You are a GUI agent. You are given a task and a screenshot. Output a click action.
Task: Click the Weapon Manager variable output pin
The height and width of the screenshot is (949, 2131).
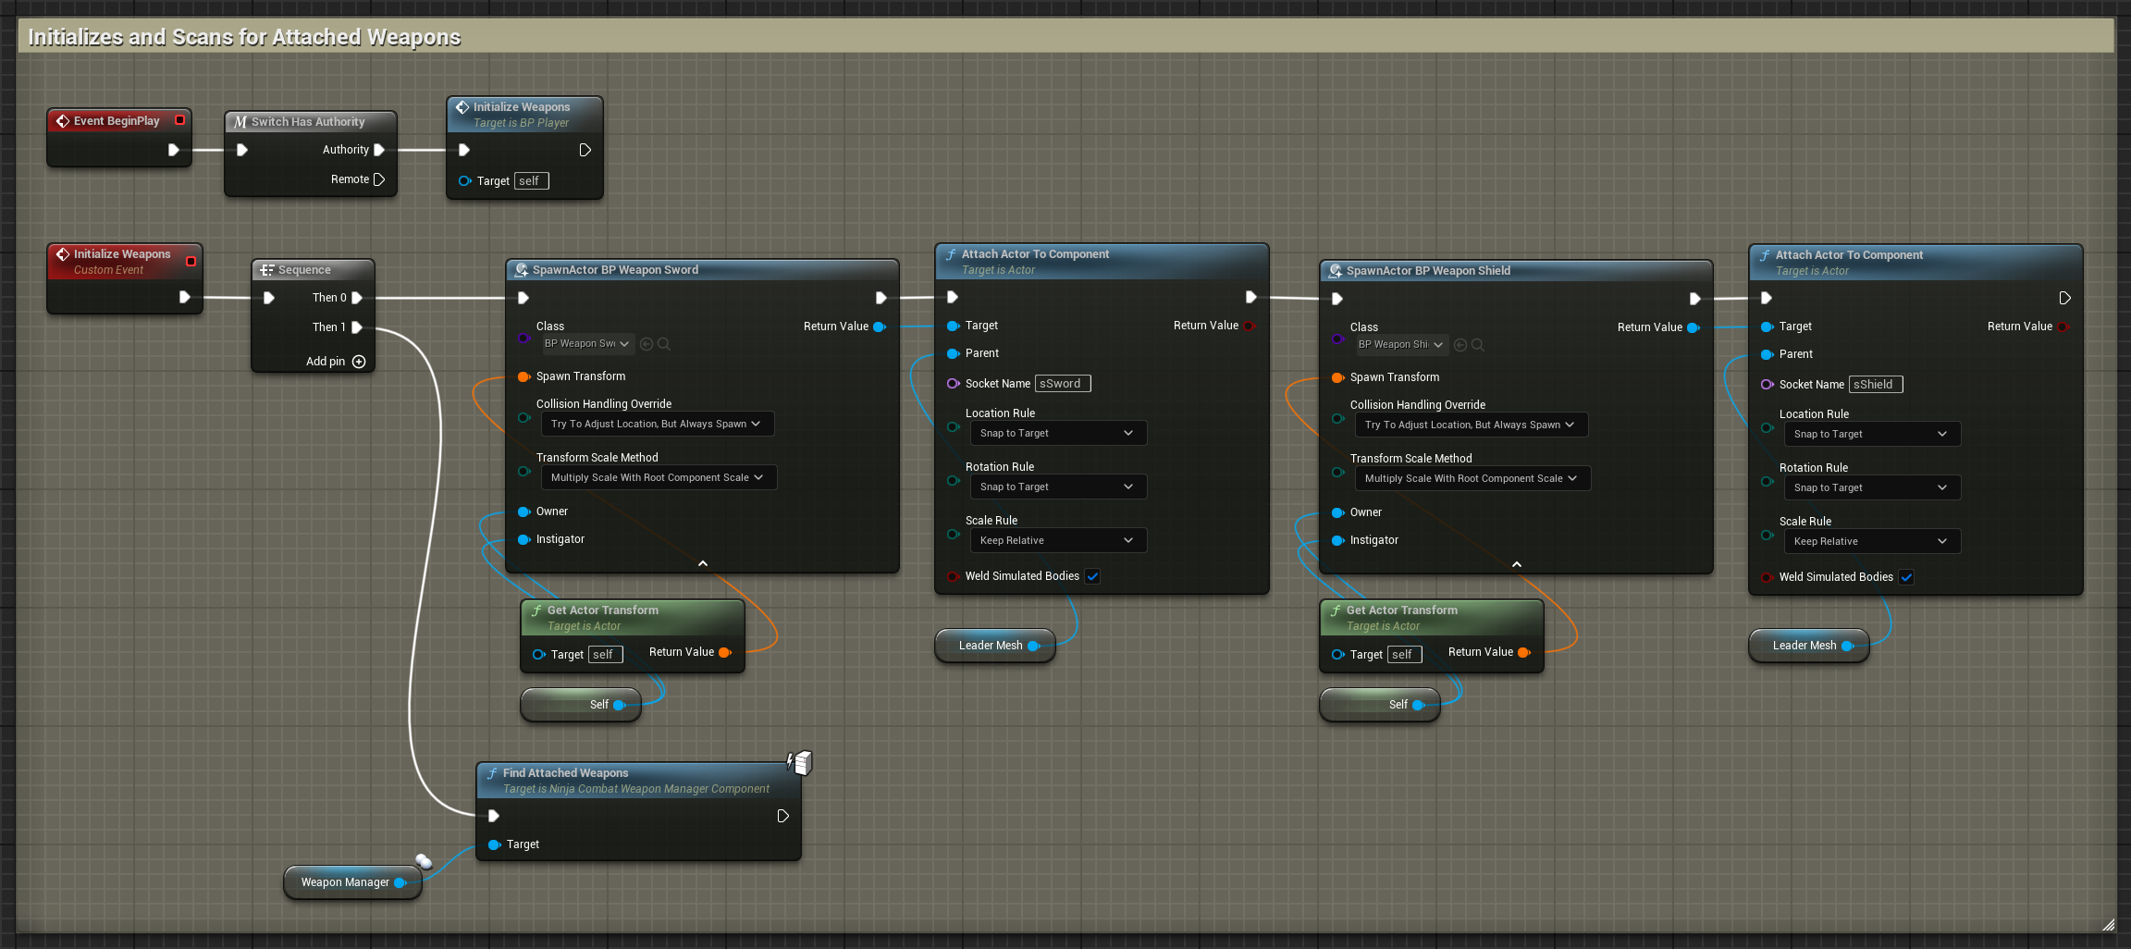coord(400,882)
